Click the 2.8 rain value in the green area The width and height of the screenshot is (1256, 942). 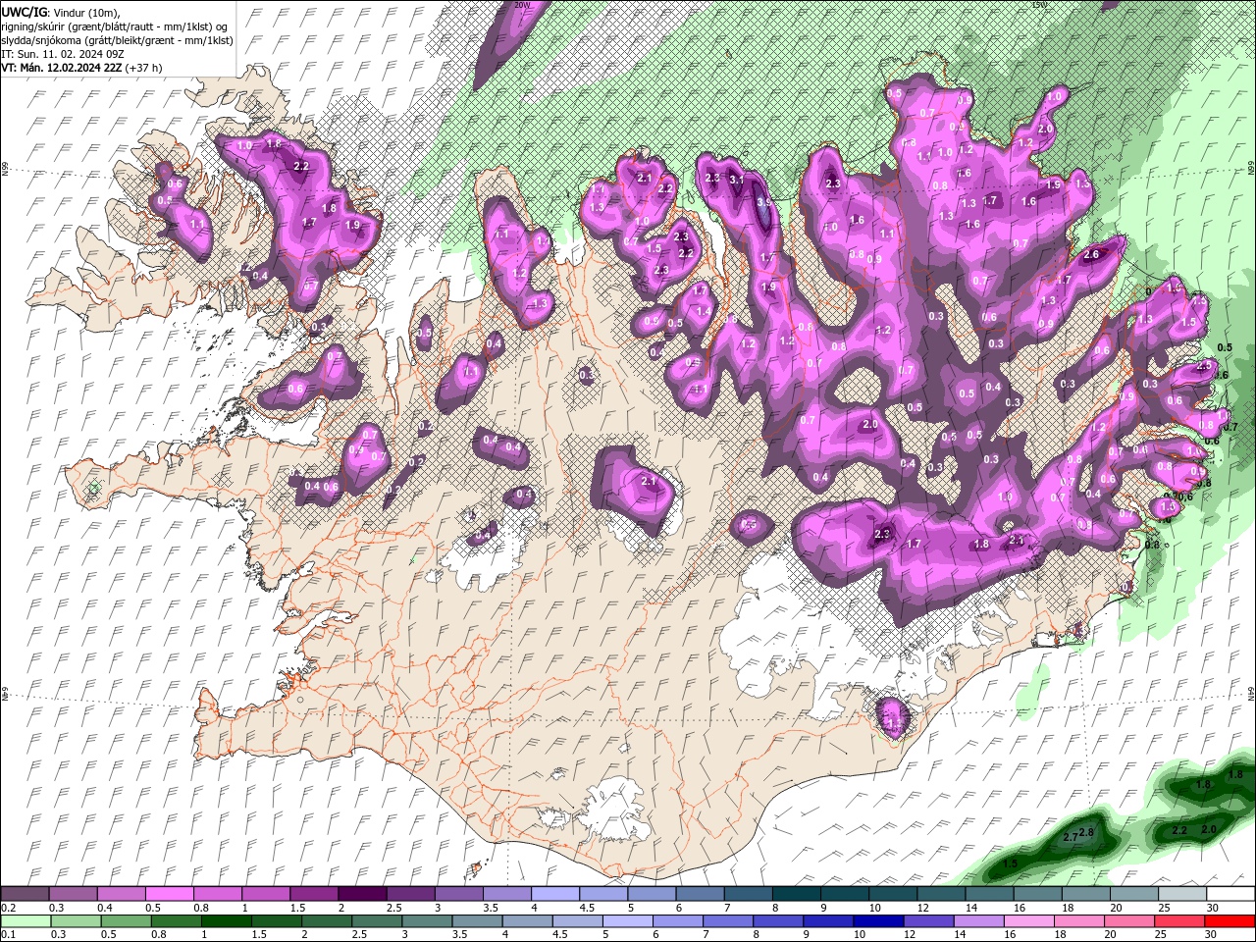pos(1086,832)
